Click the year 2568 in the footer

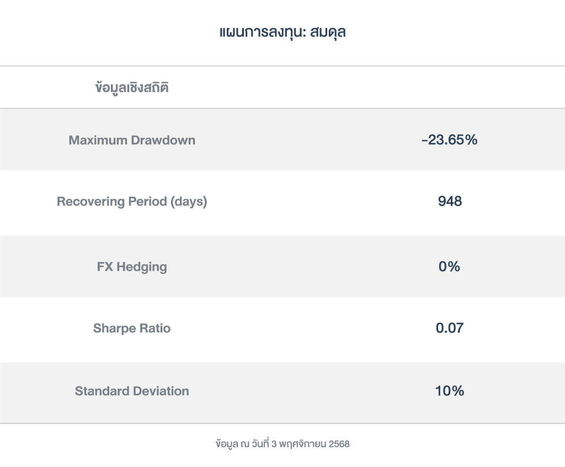click(x=339, y=444)
